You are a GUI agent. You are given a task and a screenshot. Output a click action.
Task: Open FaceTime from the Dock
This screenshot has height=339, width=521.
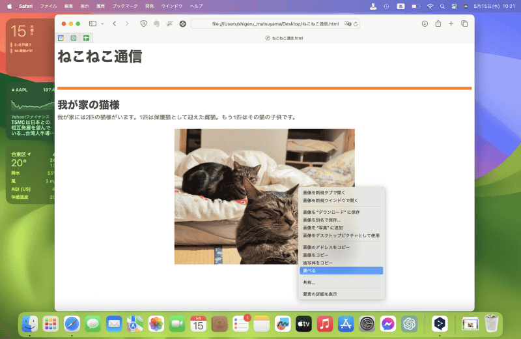click(x=177, y=324)
